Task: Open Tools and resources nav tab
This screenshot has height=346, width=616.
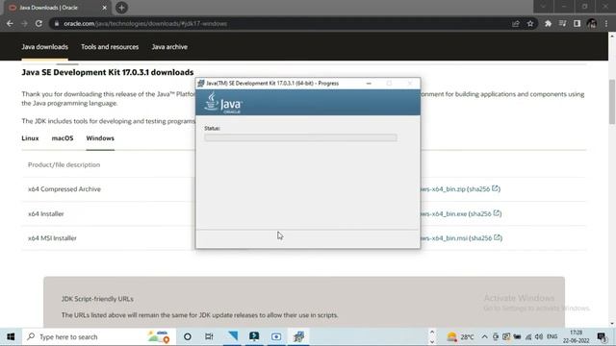Action: point(110,47)
